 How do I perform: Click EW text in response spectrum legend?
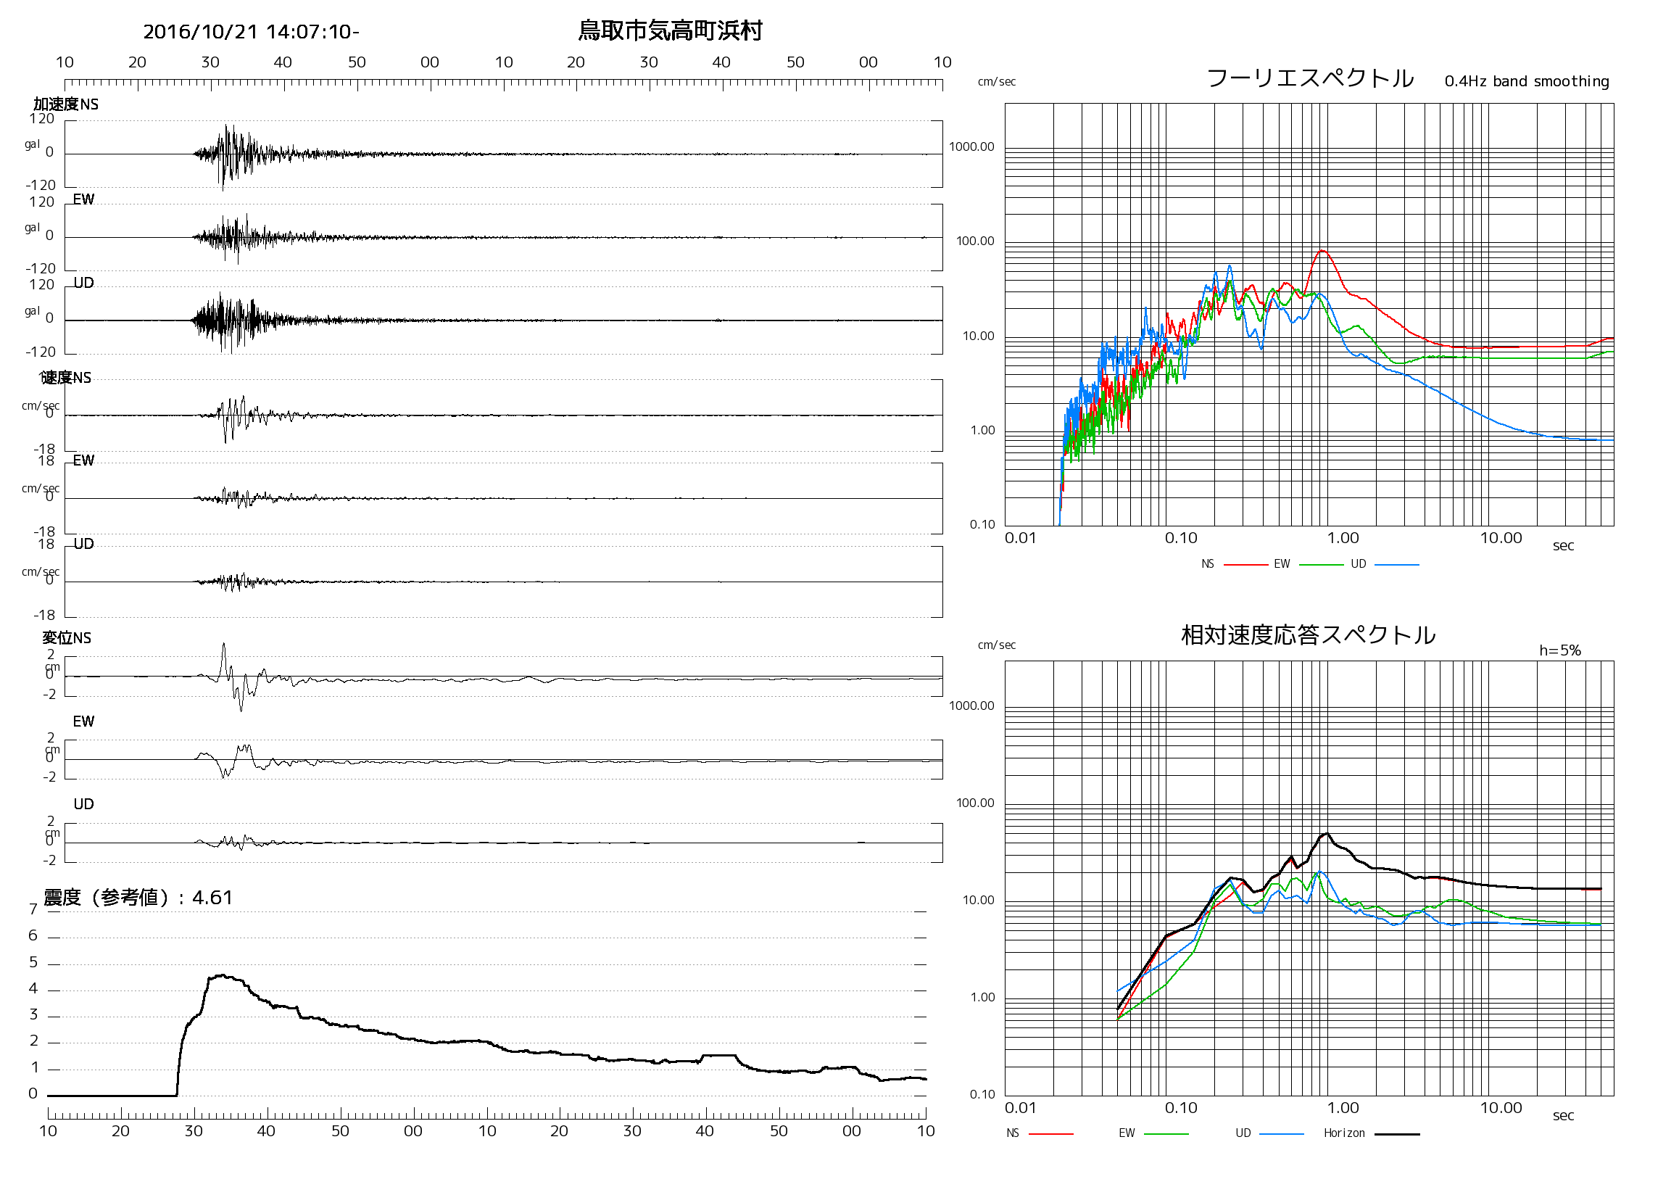[x=1126, y=1133]
